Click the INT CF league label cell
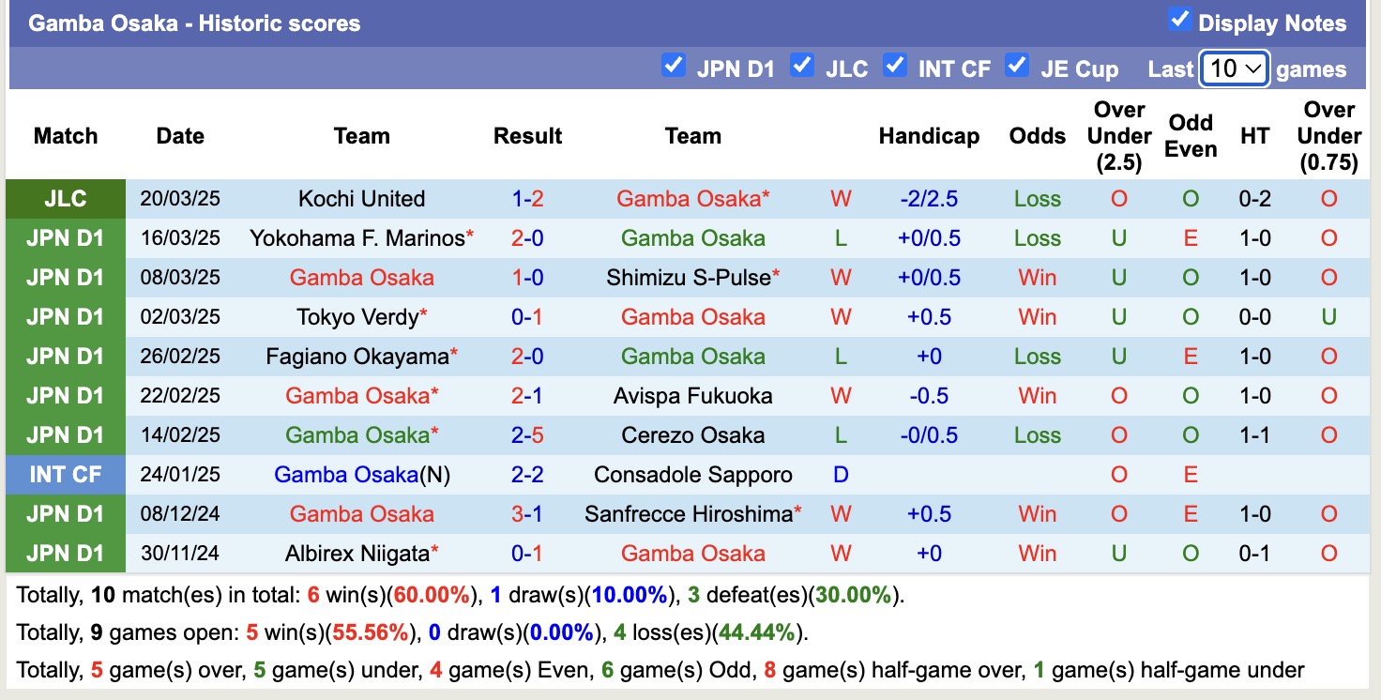 tap(66, 475)
